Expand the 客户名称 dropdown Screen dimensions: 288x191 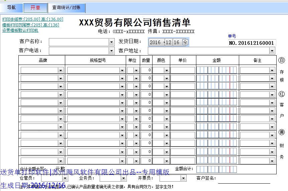coord(111,42)
